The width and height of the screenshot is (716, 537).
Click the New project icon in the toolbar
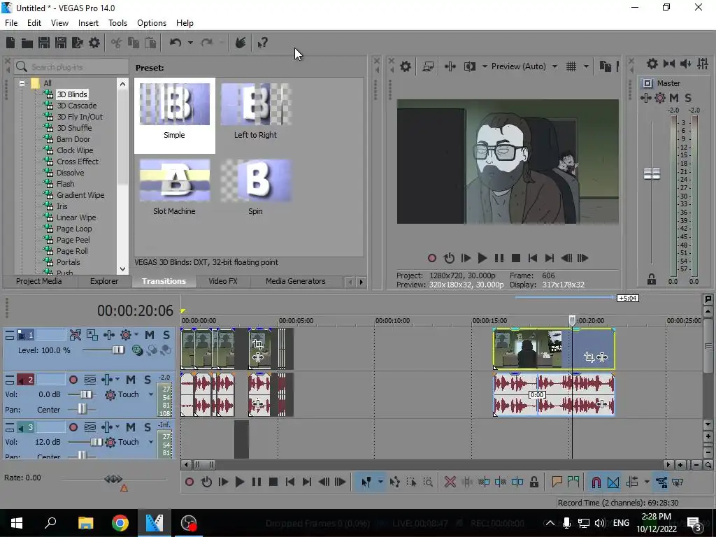click(x=10, y=43)
